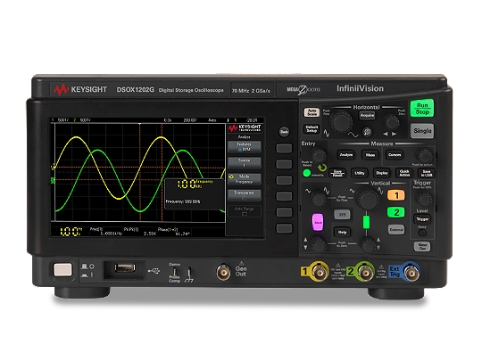Hit the Quick Action key
The height and width of the screenshot is (361, 482).
click(x=404, y=173)
